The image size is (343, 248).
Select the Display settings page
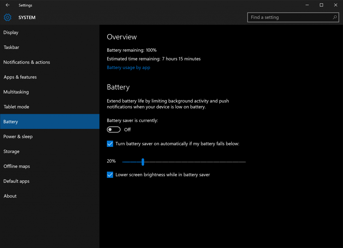pyautogui.click(x=11, y=32)
